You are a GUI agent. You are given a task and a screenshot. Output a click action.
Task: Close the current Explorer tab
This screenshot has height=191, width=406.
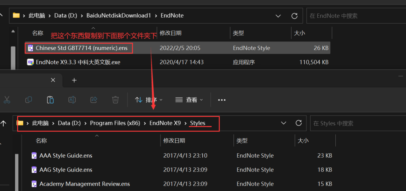[x=53, y=80]
